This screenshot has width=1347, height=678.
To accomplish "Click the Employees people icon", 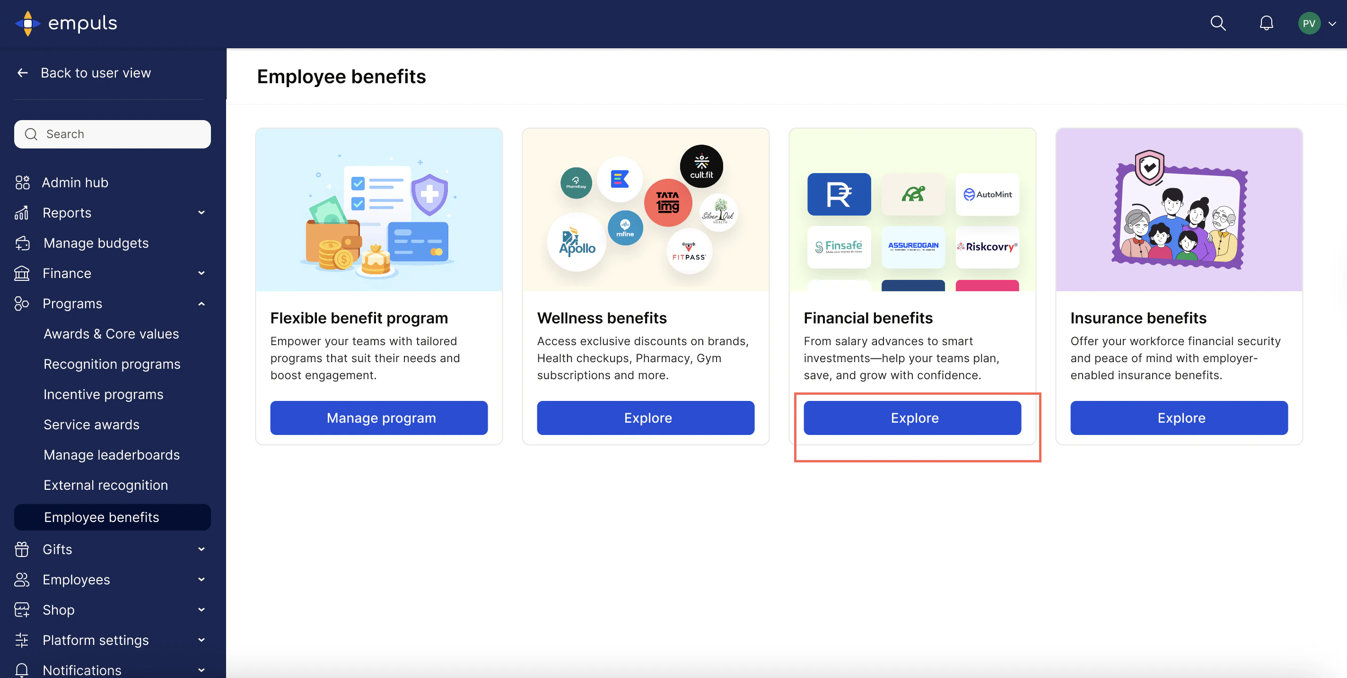I will tap(21, 580).
